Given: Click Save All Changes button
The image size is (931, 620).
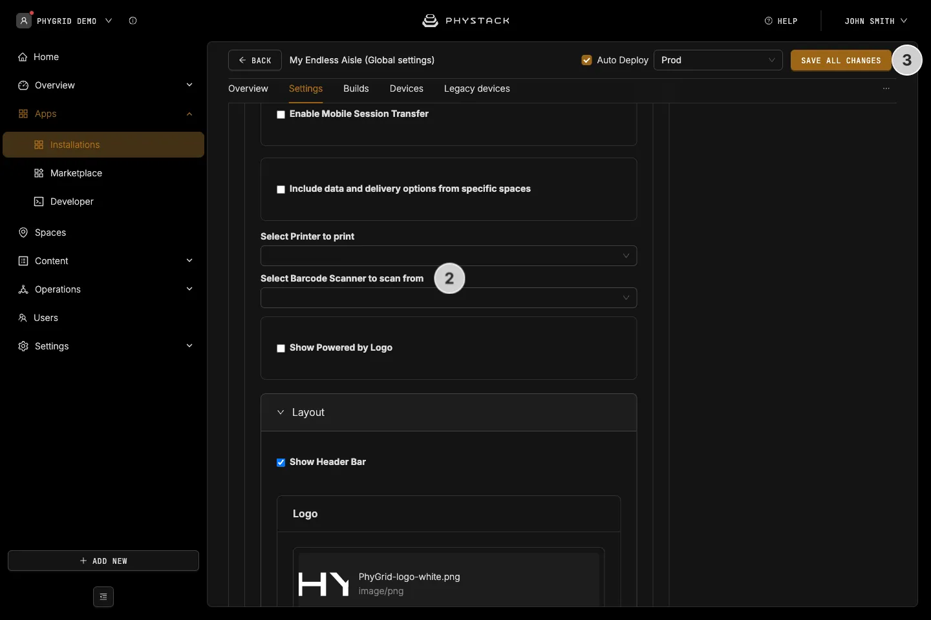Looking at the screenshot, I should click(x=841, y=60).
